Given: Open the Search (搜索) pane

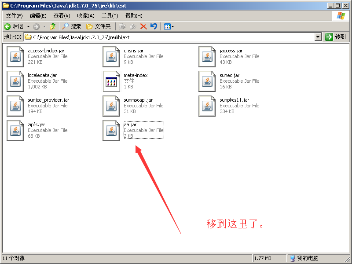Looking at the screenshot, I should (71, 26).
